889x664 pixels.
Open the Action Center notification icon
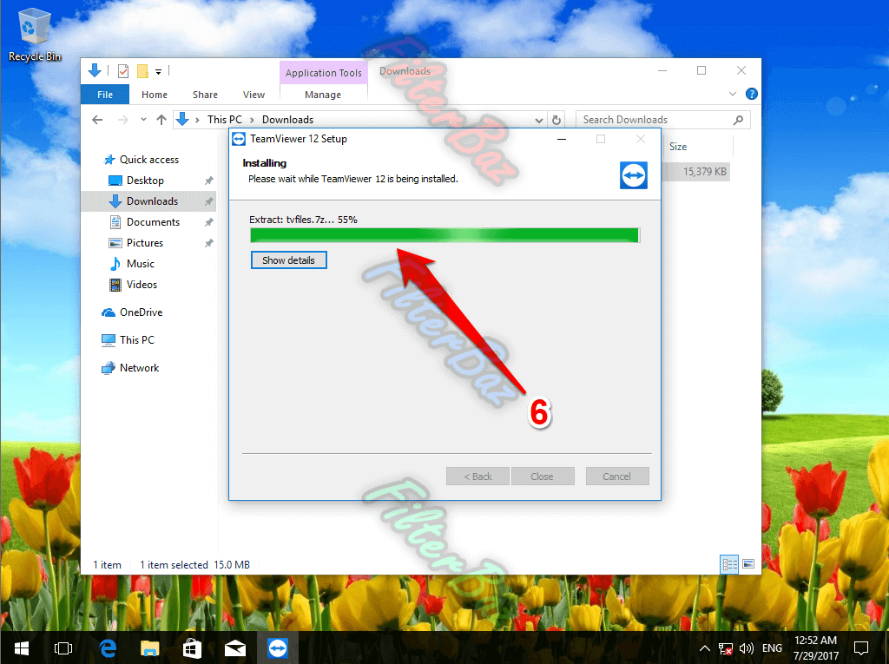(x=861, y=648)
